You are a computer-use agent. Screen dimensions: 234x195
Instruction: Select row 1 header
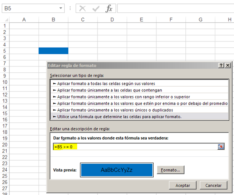click(x=5, y=26)
